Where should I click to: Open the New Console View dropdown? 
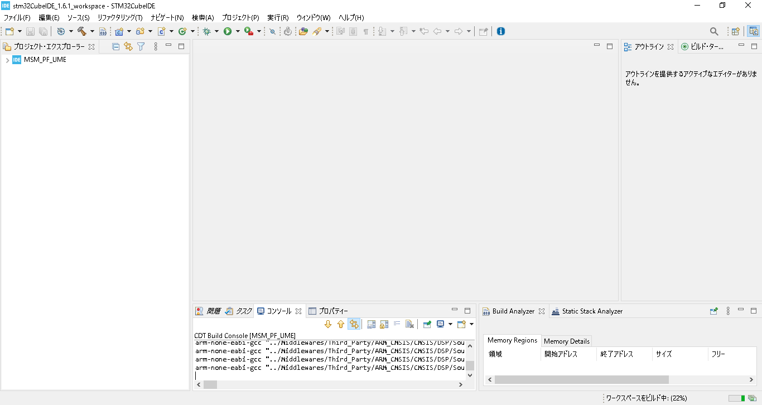(x=471, y=324)
